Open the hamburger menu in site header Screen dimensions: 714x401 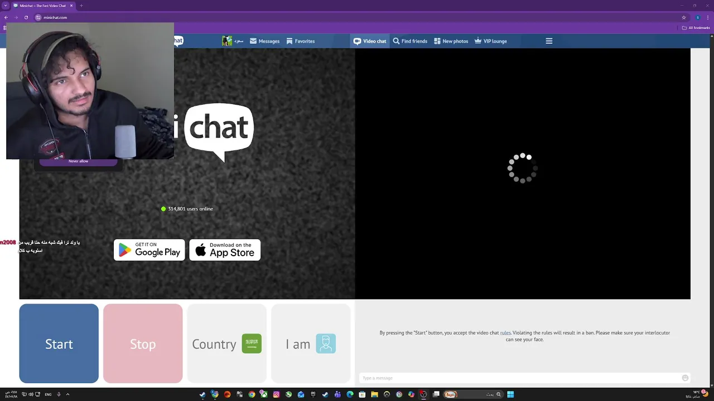pos(549,41)
